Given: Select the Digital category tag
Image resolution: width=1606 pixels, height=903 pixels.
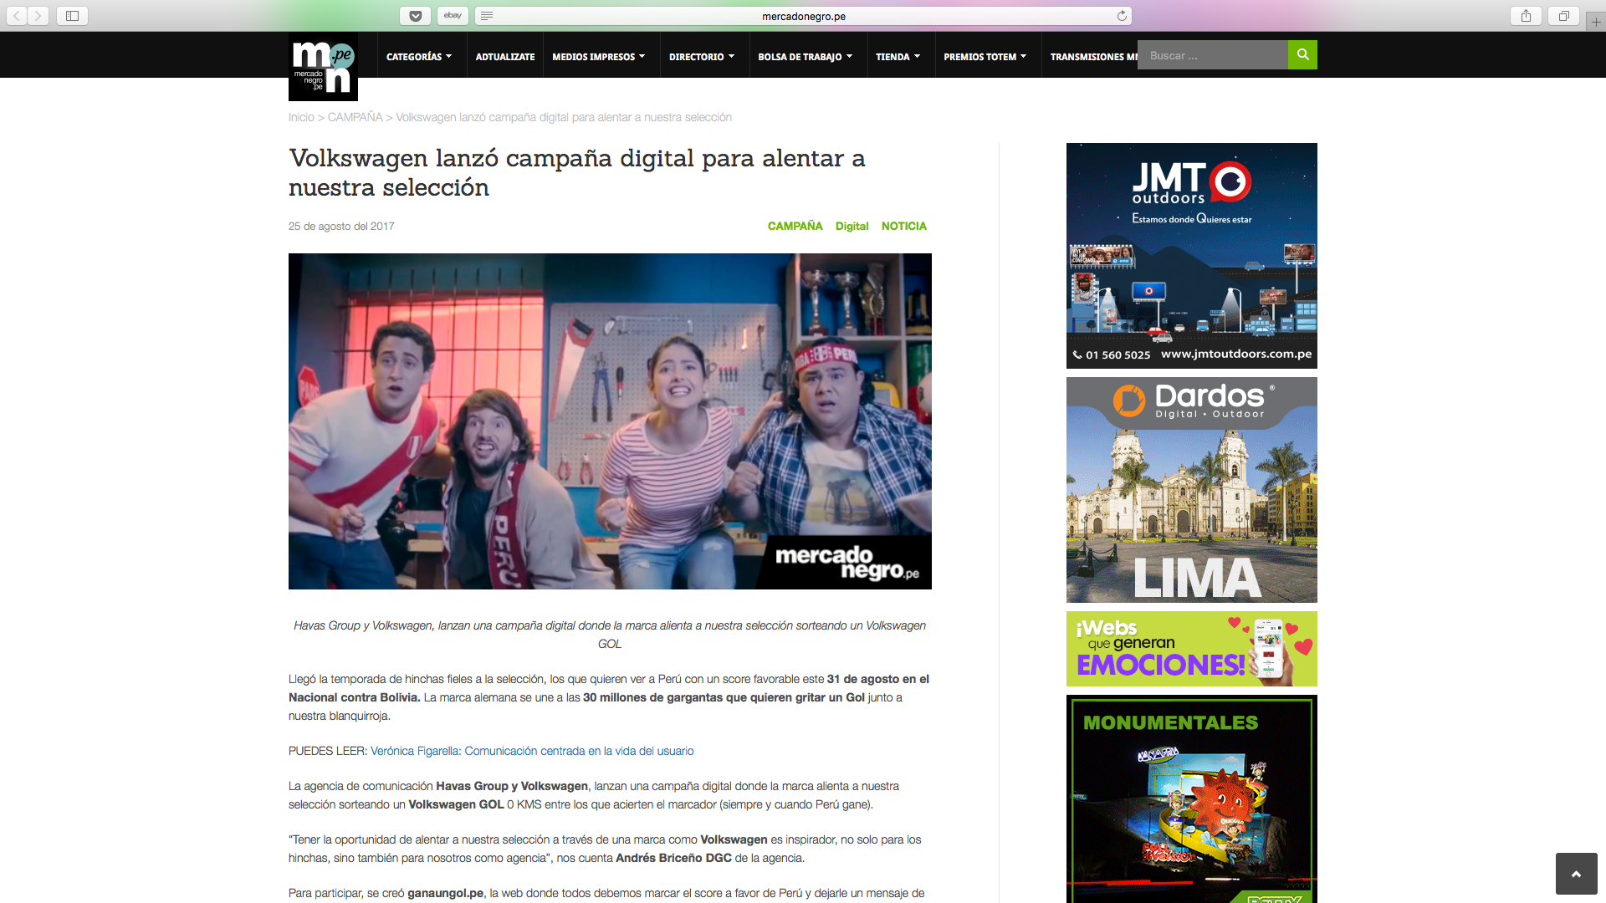Looking at the screenshot, I should coord(852,226).
